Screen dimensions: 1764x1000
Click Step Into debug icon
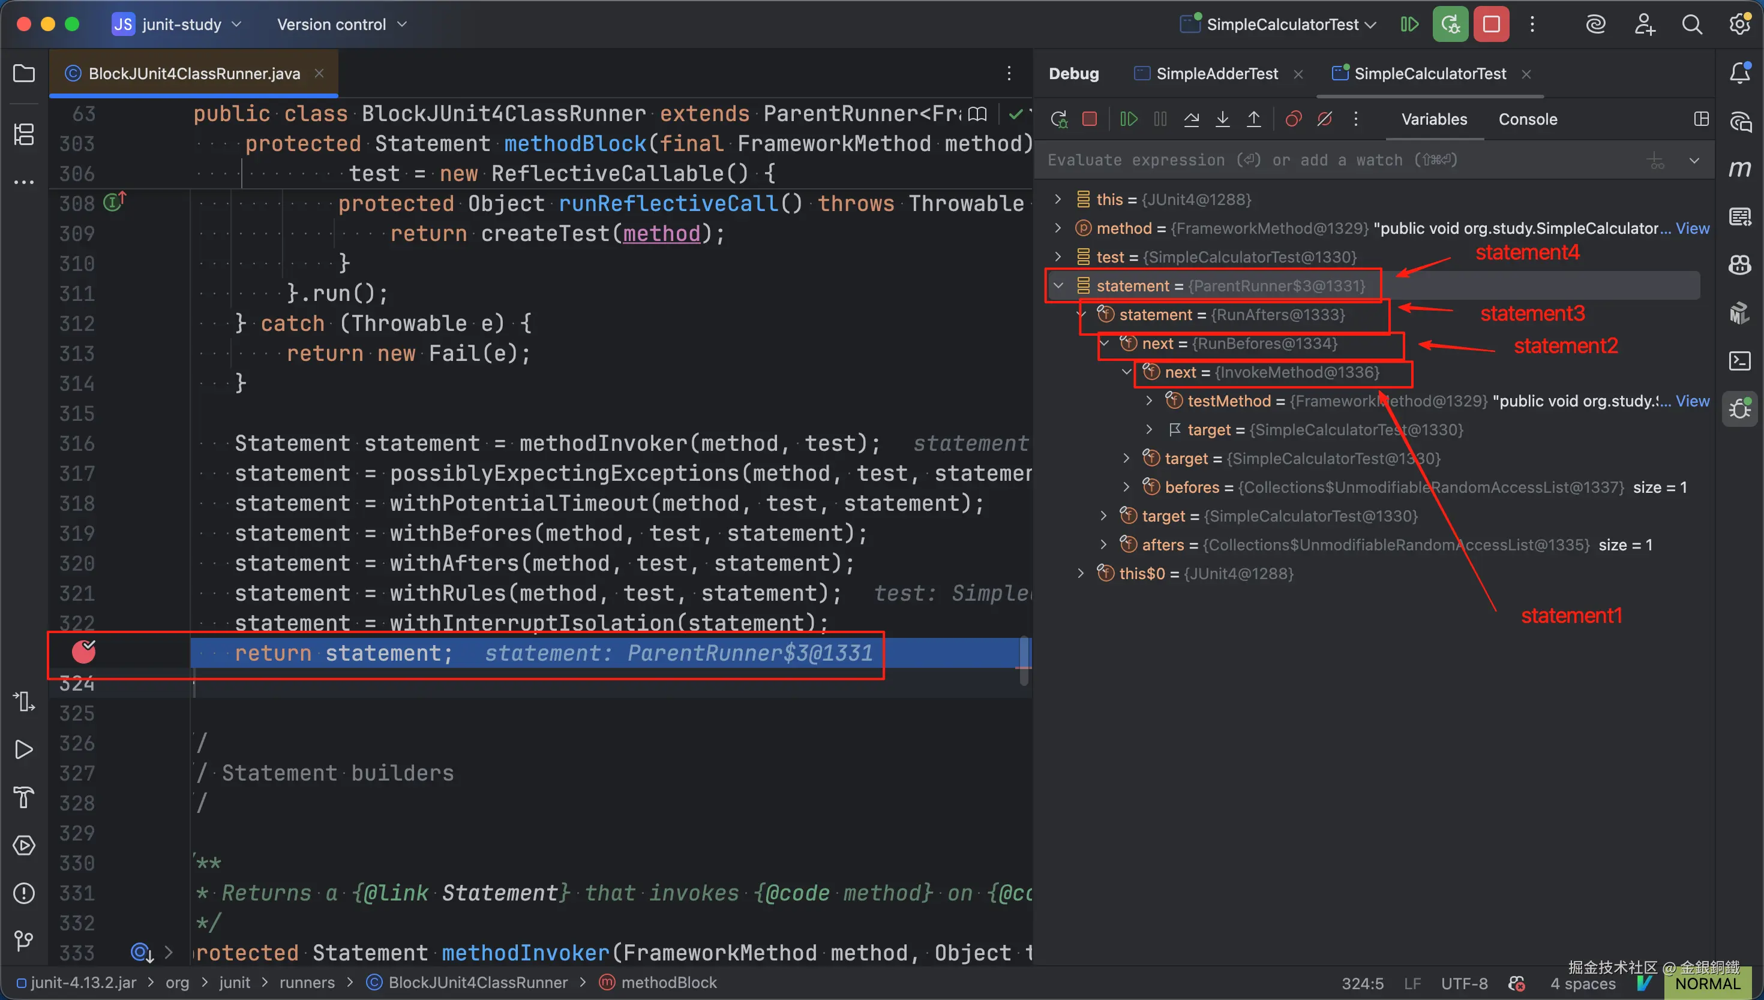(x=1222, y=119)
